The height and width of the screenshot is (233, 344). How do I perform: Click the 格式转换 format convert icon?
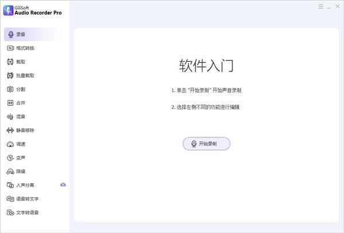10,48
